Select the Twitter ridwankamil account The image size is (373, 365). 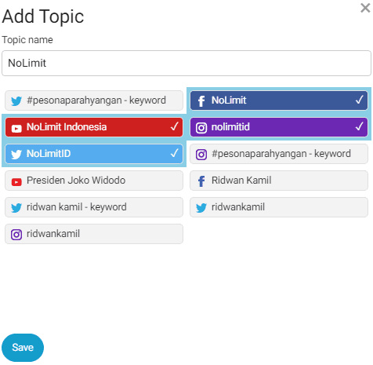point(279,207)
